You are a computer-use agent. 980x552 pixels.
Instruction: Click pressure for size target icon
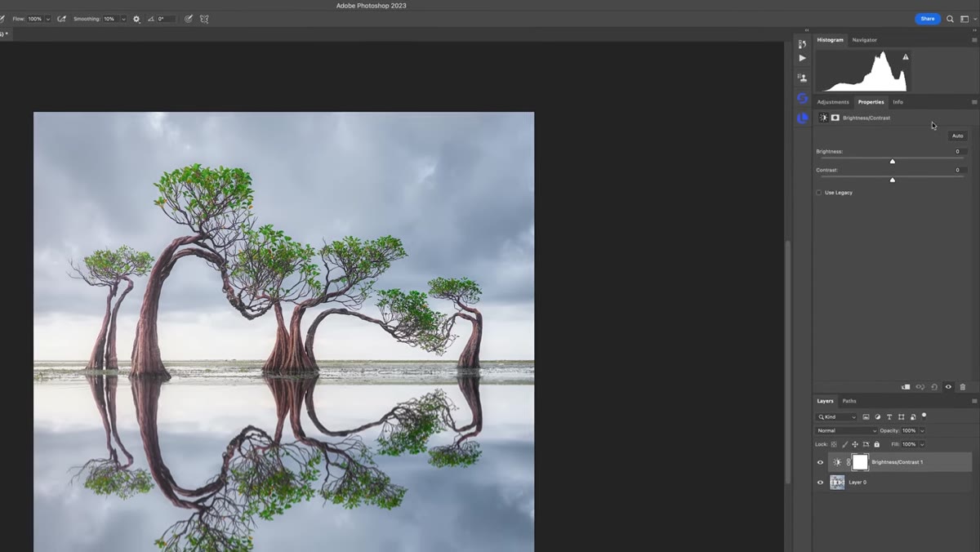tap(189, 19)
